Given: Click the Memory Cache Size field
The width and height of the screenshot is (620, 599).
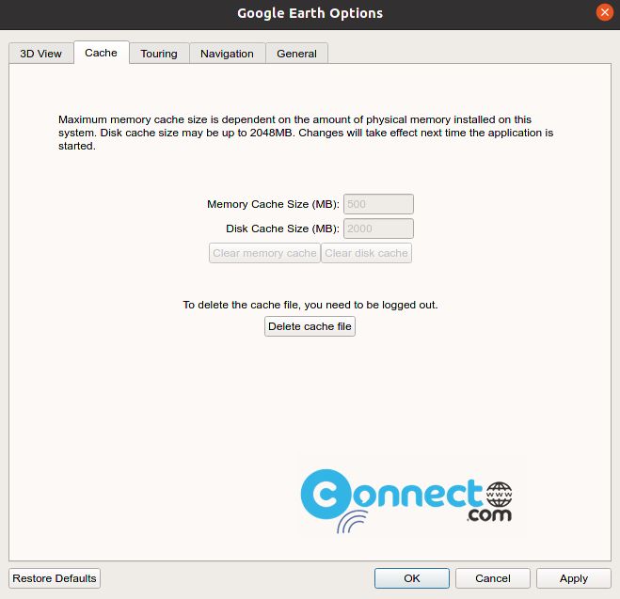Looking at the screenshot, I should (378, 204).
